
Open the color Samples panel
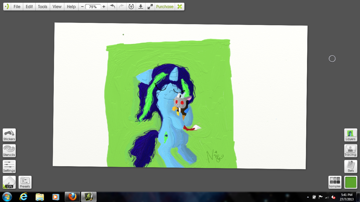335,182
